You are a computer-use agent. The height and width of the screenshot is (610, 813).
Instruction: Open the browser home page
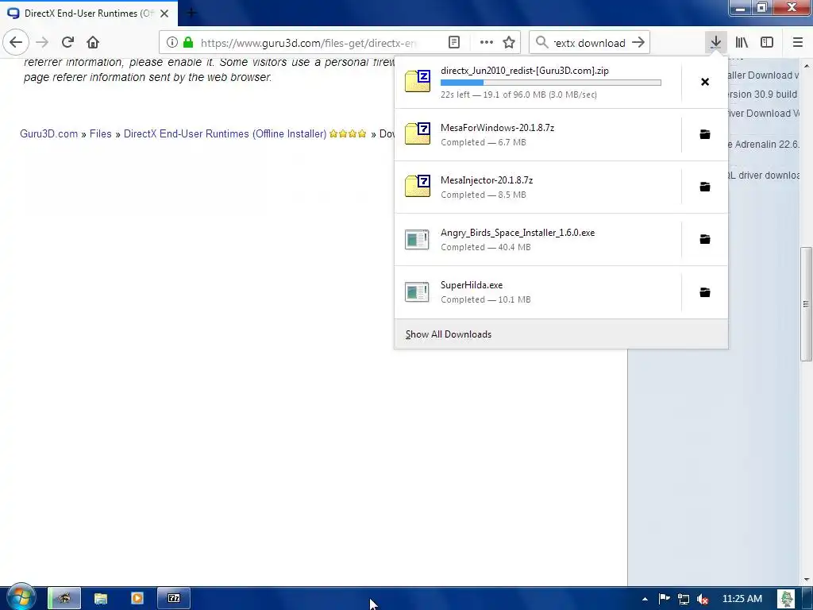pos(93,43)
